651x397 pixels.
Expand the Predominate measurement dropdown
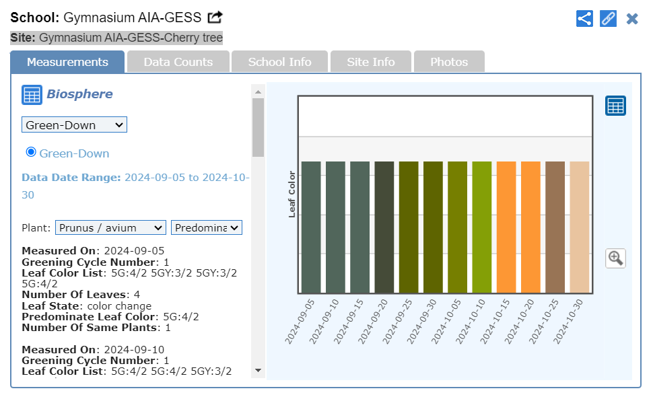tap(207, 228)
